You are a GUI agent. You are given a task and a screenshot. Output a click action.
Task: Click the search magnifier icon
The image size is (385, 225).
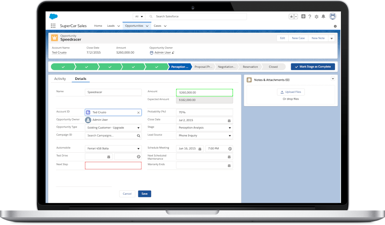point(151,17)
